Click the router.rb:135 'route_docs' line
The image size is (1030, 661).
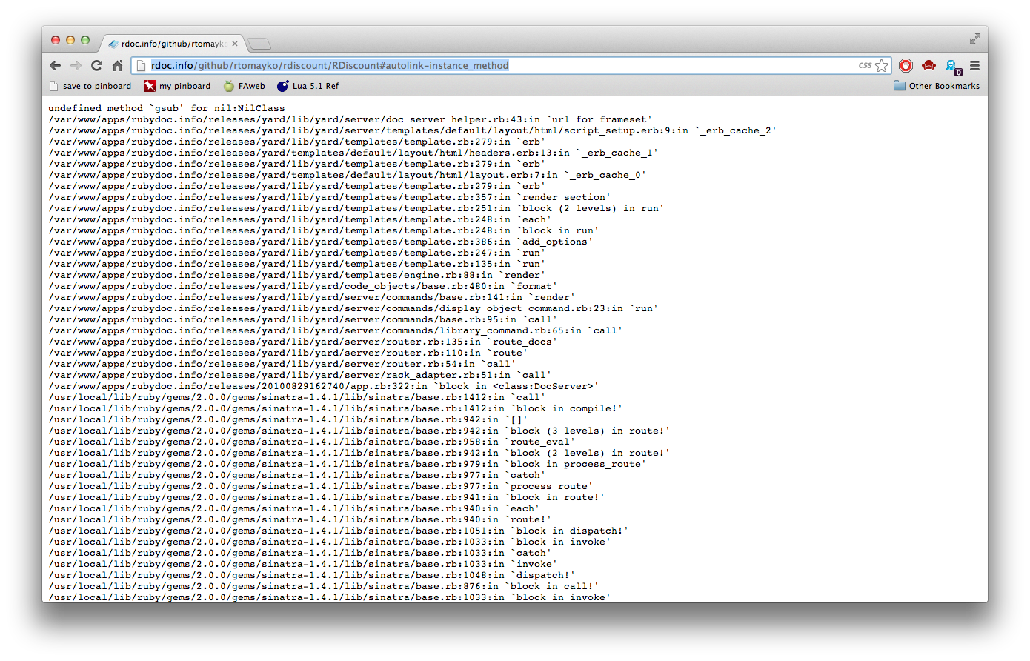[303, 342]
